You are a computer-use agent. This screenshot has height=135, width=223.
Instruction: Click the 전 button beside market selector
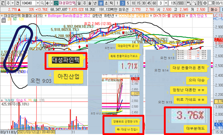tap(17, 3)
